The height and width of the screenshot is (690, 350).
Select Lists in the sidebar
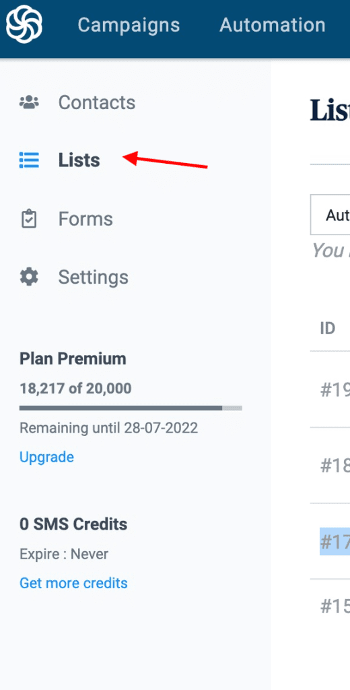click(x=79, y=160)
